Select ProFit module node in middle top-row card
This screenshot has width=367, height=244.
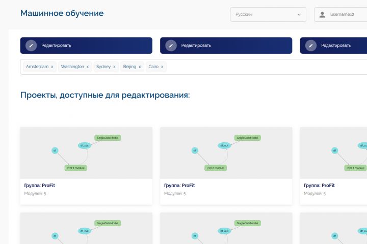tap(216, 168)
